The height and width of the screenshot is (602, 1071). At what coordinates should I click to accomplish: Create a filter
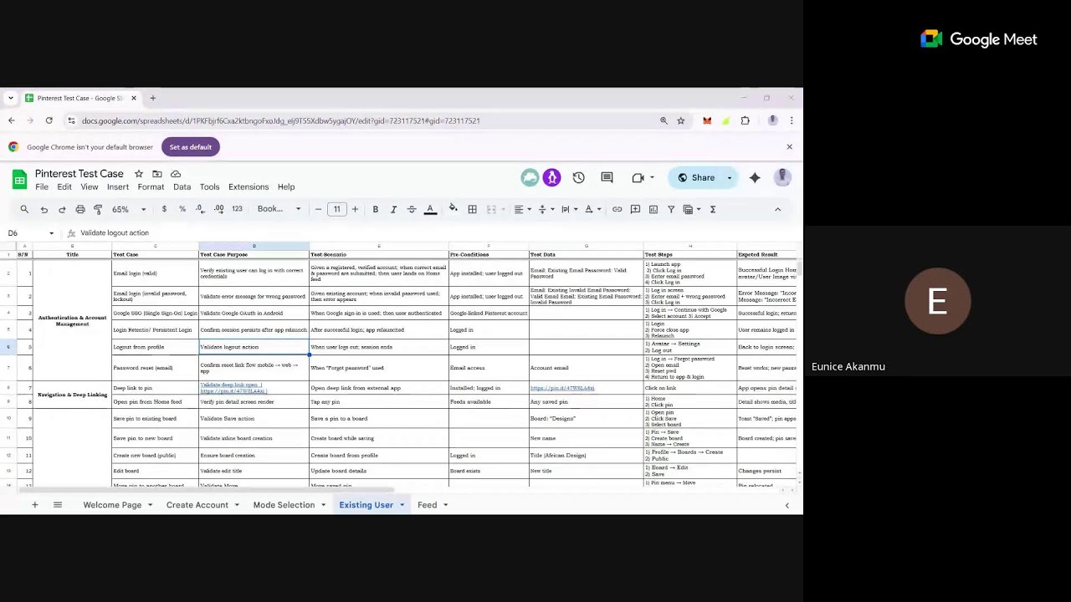click(671, 209)
